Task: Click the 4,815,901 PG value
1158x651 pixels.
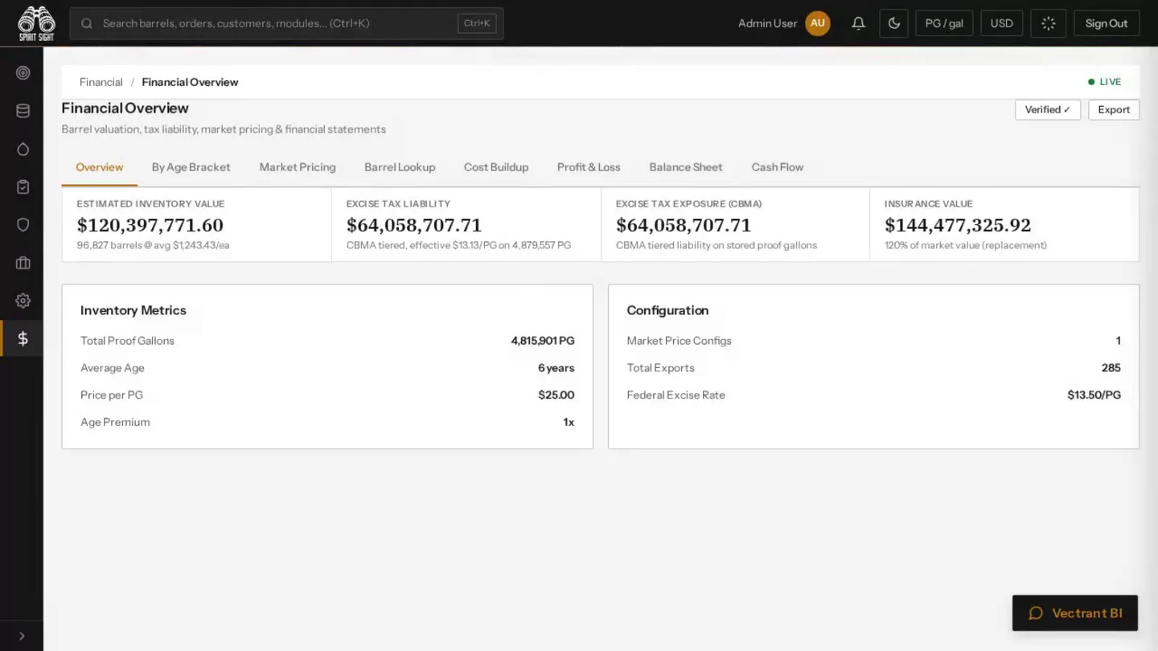Action: (543, 341)
